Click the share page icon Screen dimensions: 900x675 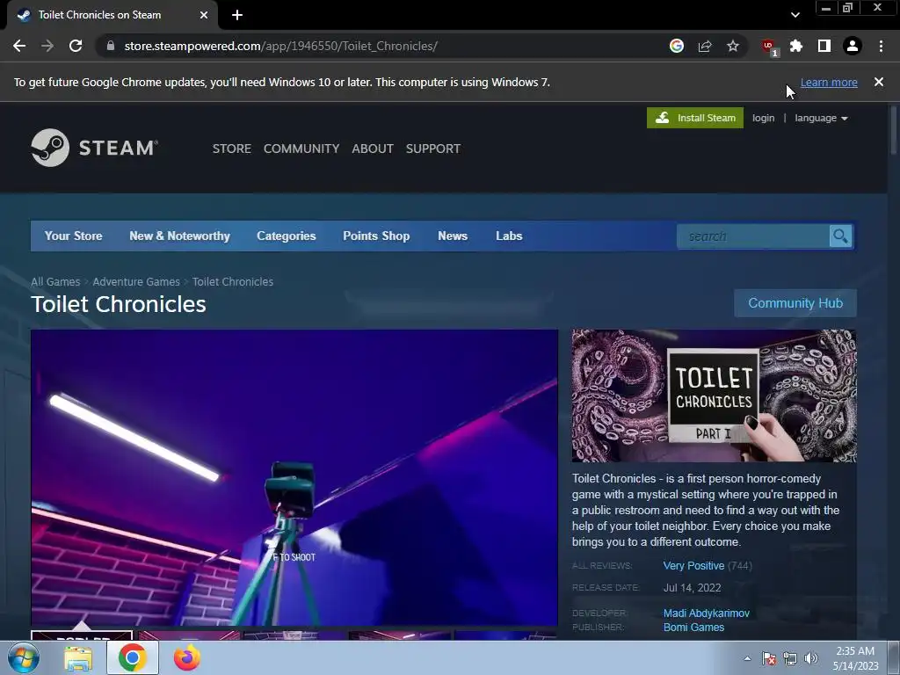(705, 46)
